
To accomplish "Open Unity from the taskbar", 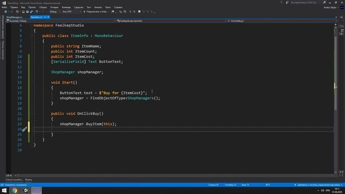I will tap(26, 190).
